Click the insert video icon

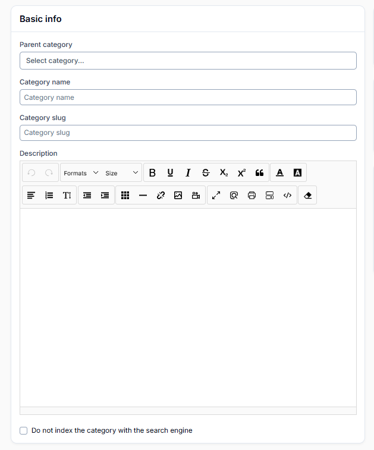point(196,195)
